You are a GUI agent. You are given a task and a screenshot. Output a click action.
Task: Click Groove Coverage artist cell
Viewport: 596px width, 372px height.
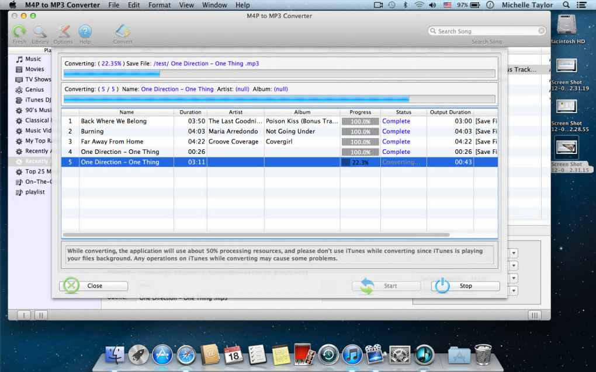[x=233, y=142]
